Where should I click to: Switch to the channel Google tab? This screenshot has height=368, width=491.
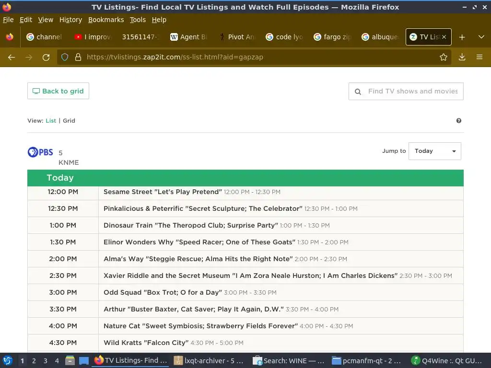click(x=44, y=37)
